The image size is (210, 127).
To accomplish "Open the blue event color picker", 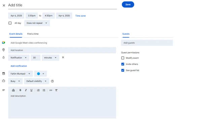I will [x=40, y=74].
